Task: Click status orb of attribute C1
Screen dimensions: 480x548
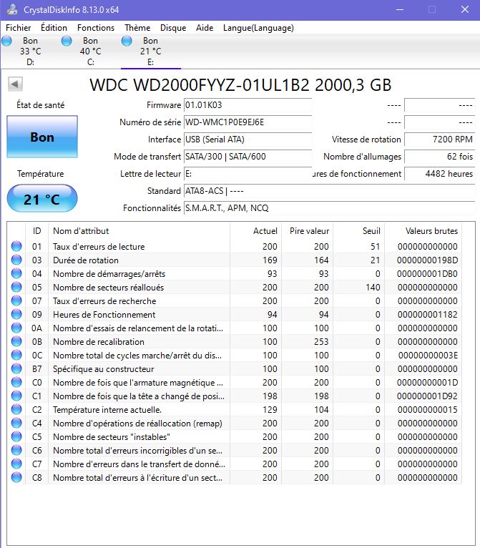Action: coord(16,396)
